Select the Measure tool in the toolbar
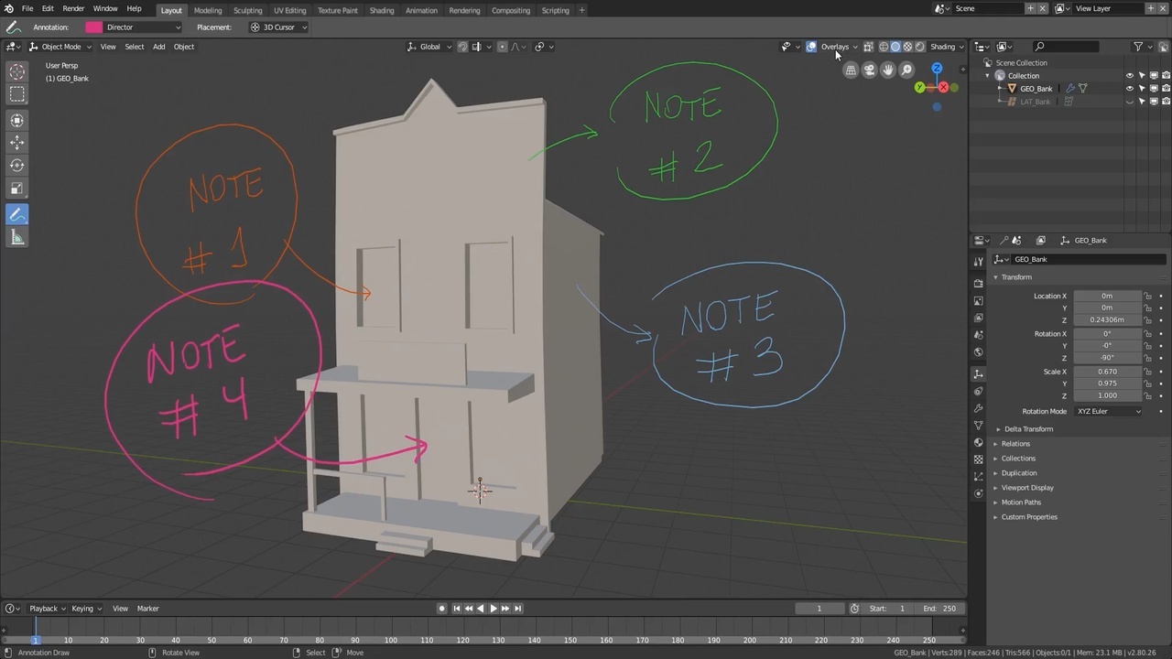The height and width of the screenshot is (659, 1172). click(16, 238)
